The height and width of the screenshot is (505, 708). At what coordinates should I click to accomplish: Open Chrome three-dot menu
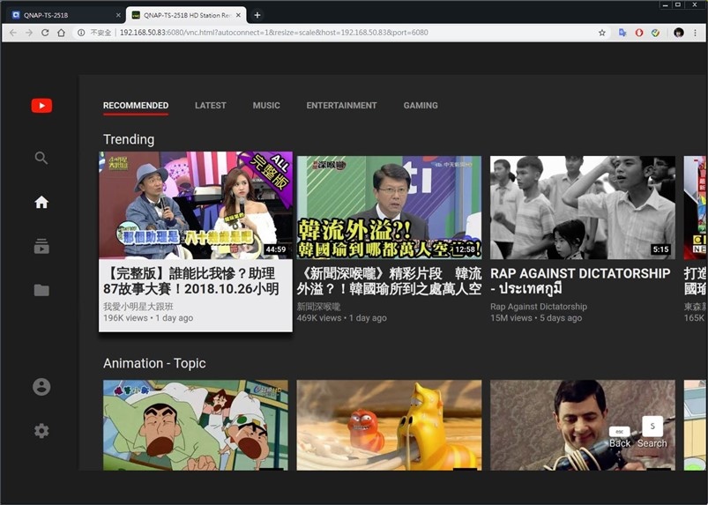tap(696, 33)
